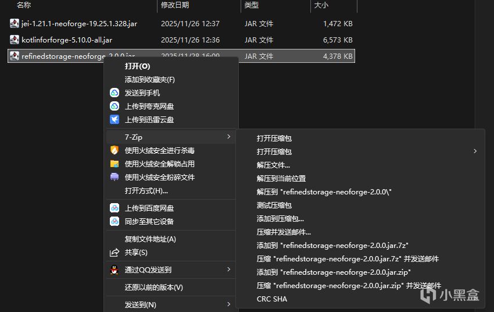The width and height of the screenshot is (494, 312).
Task: Choose 解压文件... in 7-Zip submenu
Action: [273, 165]
